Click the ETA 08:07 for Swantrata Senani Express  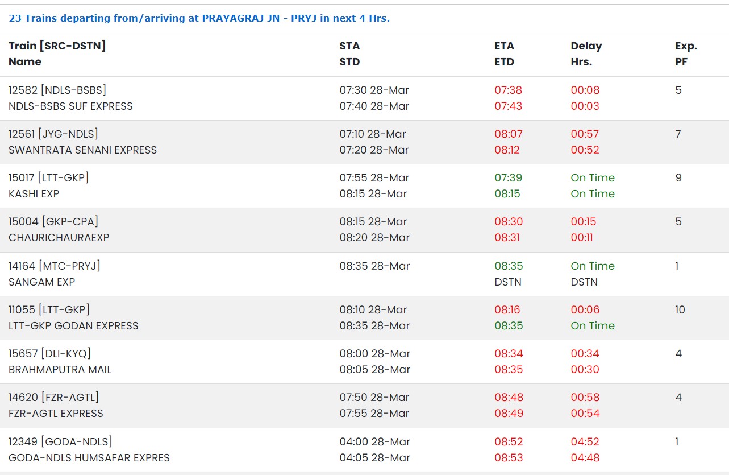pyautogui.click(x=509, y=134)
